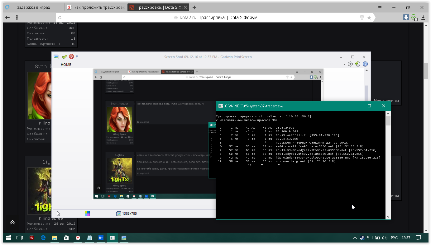The image size is (431, 245).
Task: Open the battery tray icon
Action: (377, 238)
